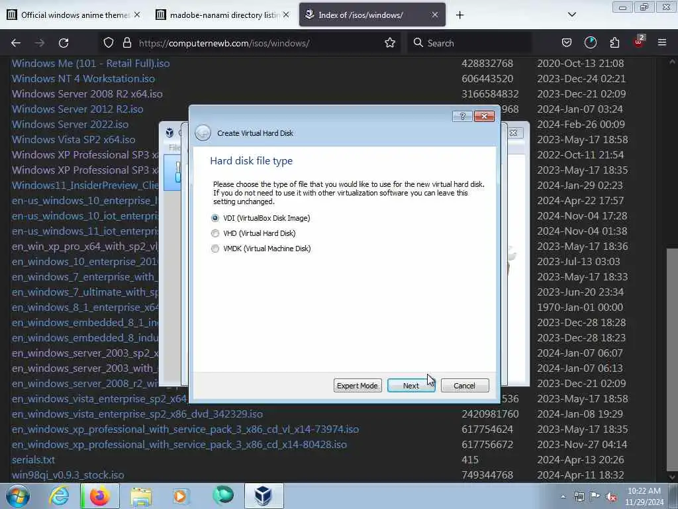Image resolution: width=678 pixels, height=509 pixels.
Task: Reload the current Firefox page
Action: (64, 43)
